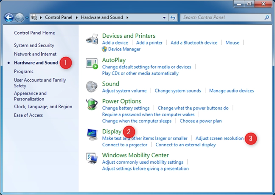Open Appearance and Personalization

point(30,96)
